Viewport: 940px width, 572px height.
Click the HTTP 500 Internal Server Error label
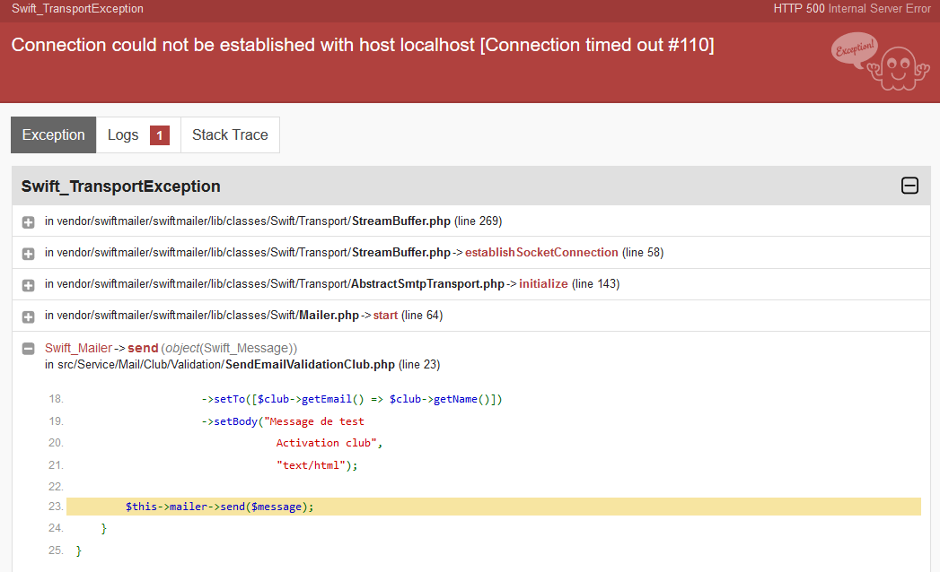point(851,9)
